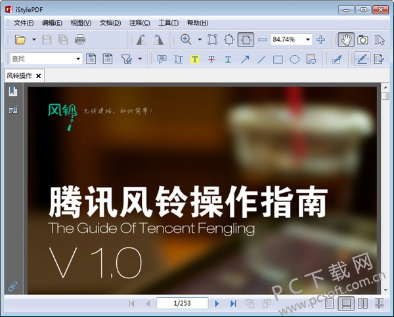394x317 pixels.
Task: Expand the zoom tool dropdown arrow
Action: click(200, 39)
